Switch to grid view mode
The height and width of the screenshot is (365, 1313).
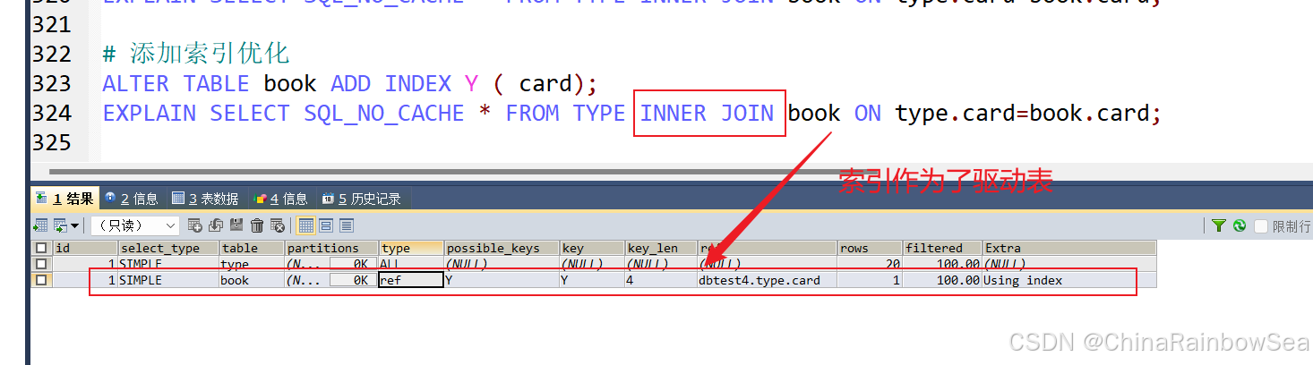click(x=305, y=225)
